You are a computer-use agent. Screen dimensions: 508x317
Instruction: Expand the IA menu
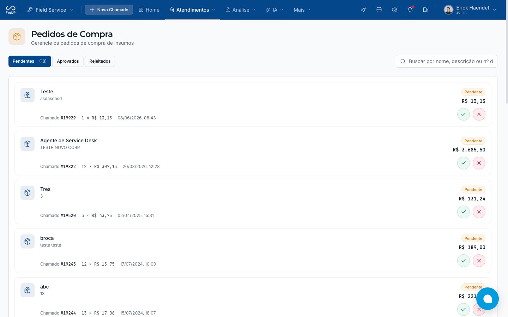coord(274,10)
